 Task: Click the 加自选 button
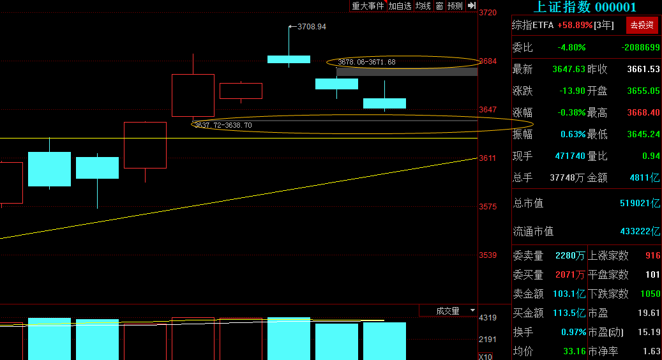tap(400, 6)
